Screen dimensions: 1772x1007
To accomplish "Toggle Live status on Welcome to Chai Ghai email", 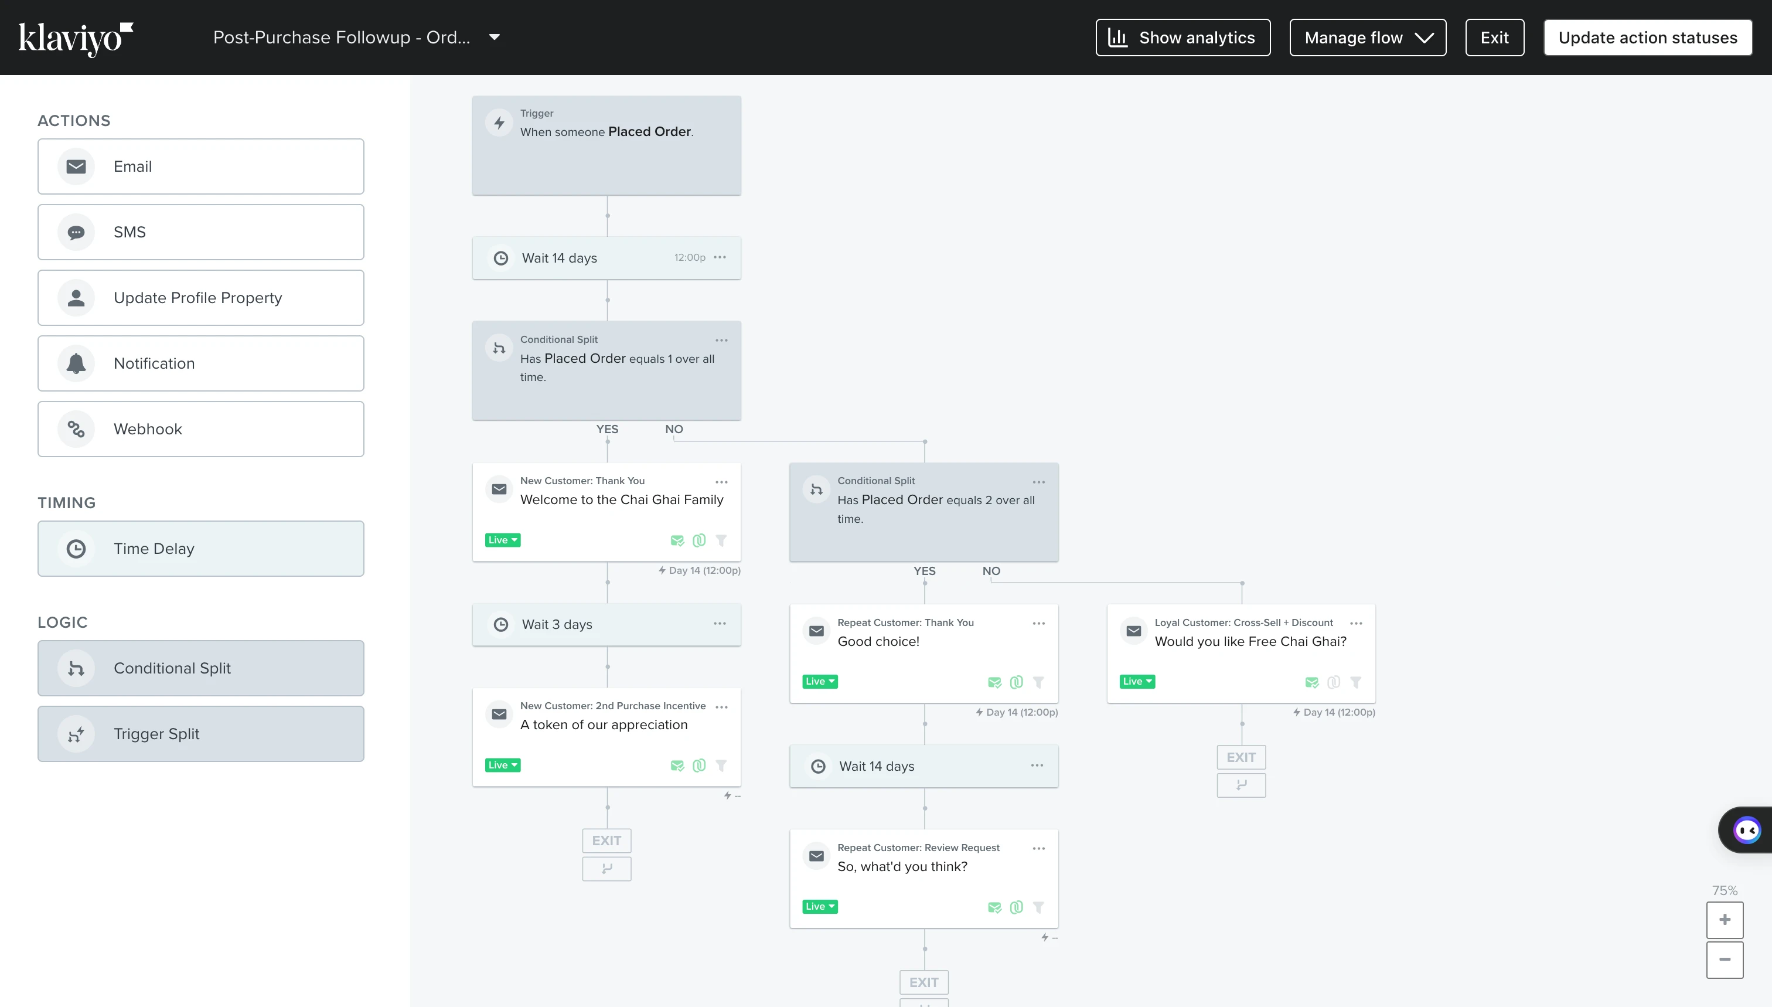I will 503,540.
